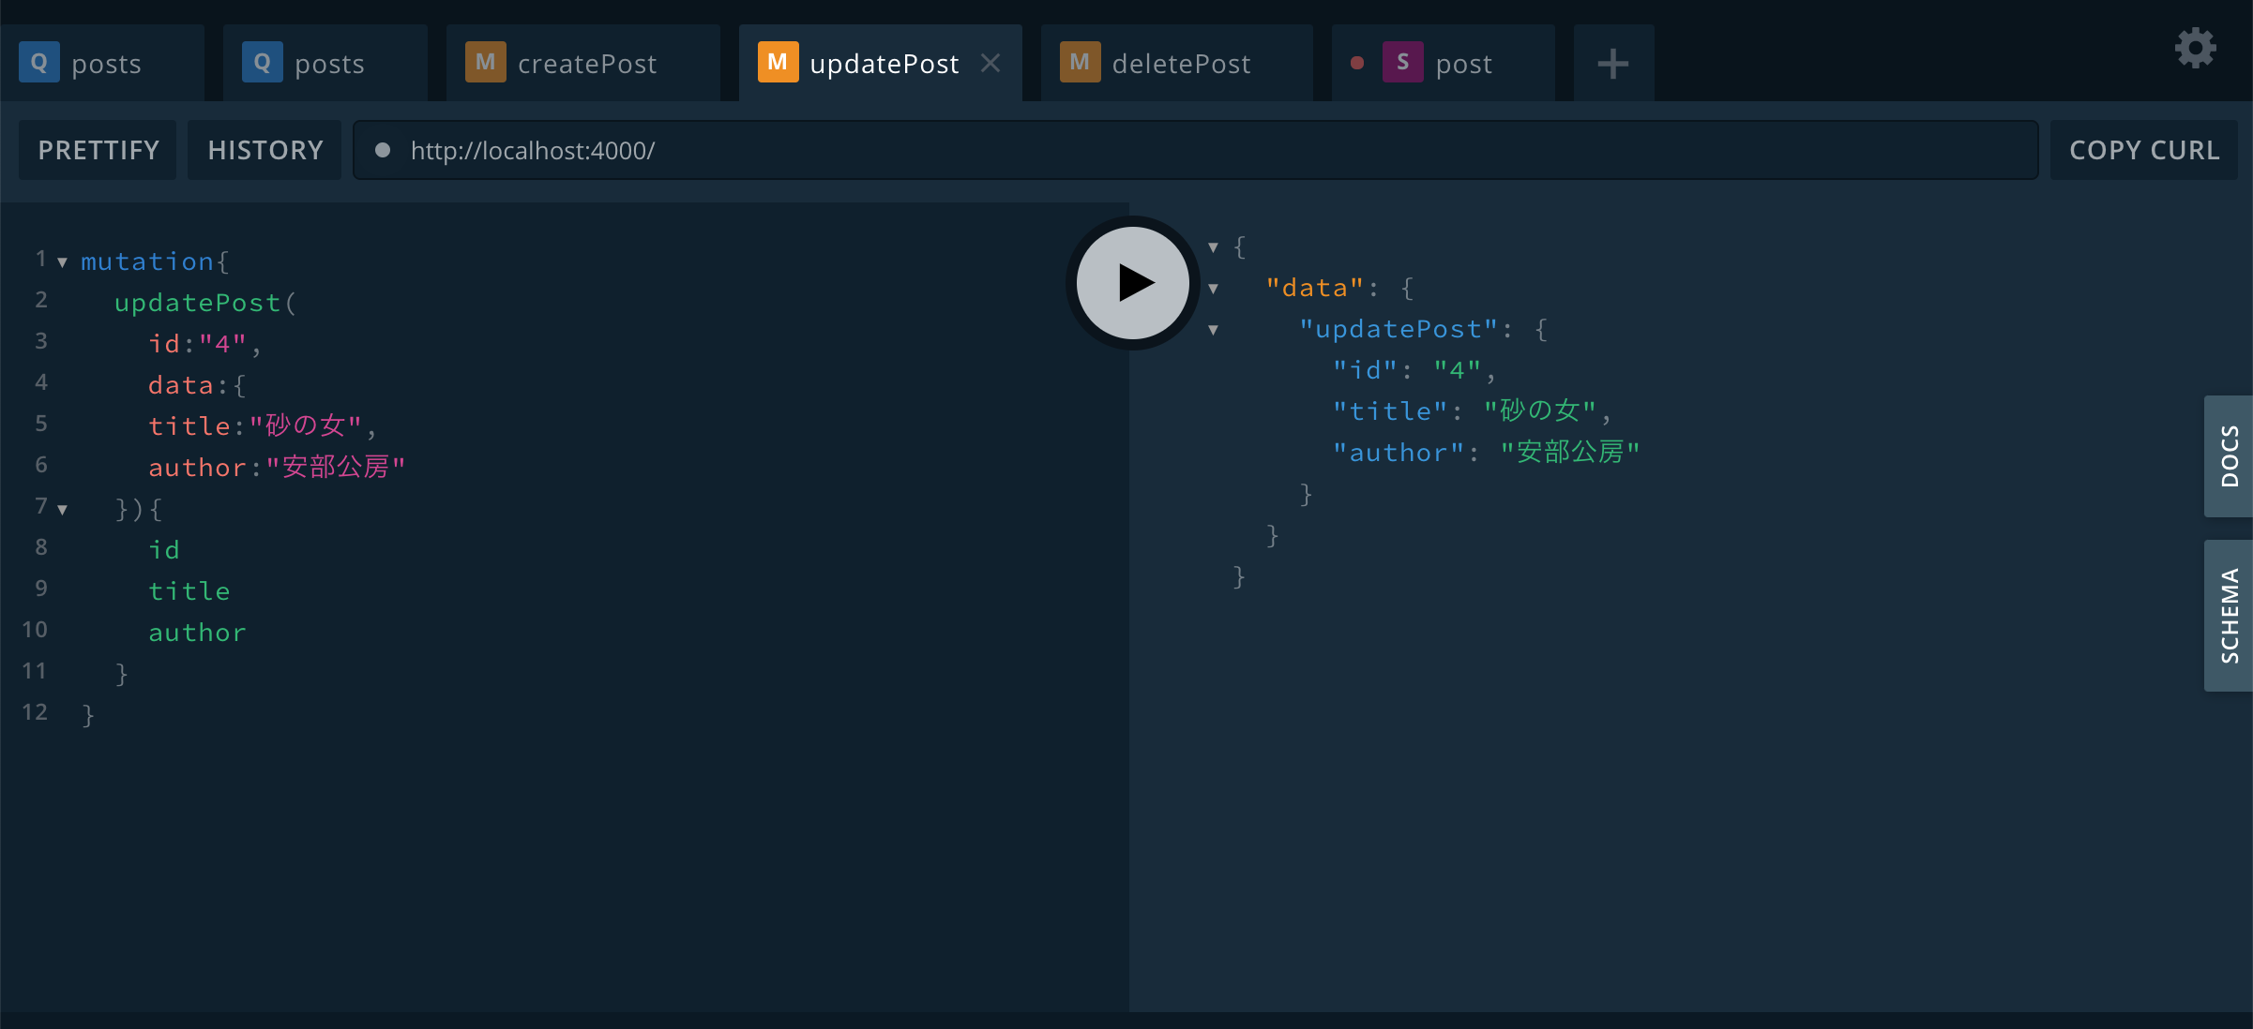Image resolution: width=2253 pixels, height=1029 pixels.
Task: Collapse the root response object arrow
Action: coord(1213,247)
